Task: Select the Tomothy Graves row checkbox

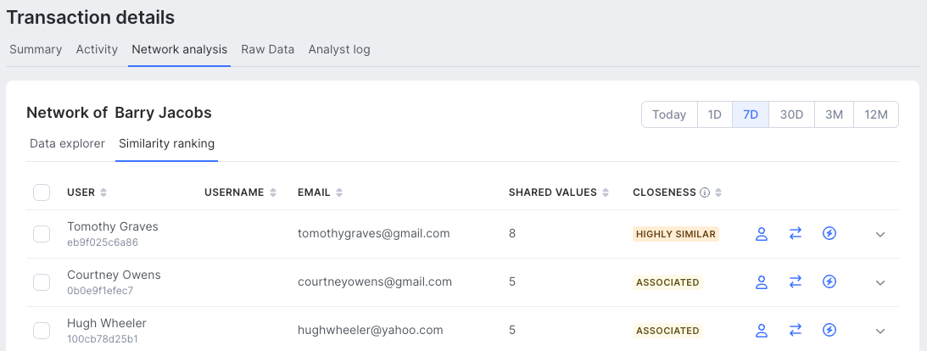Action: [42, 234]
